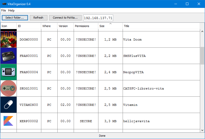Screen dimensions: 205x139
Task: Edit the IP address field
Action: (x=98, y=18)
